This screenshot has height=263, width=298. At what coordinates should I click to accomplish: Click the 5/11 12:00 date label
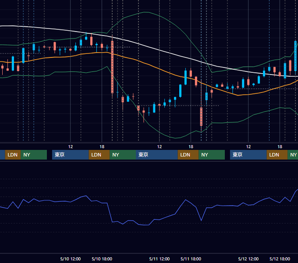[x=159, y=259]
